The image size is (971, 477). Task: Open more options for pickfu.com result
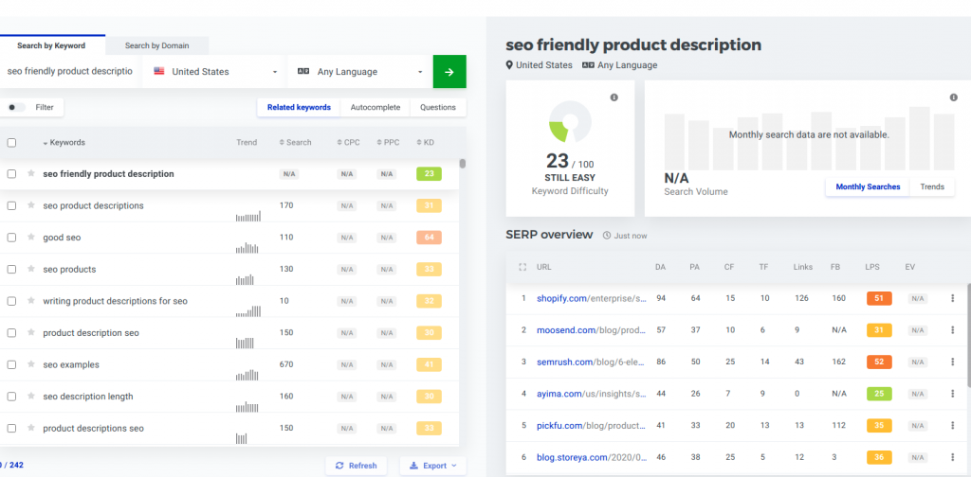tap(952, 425)
